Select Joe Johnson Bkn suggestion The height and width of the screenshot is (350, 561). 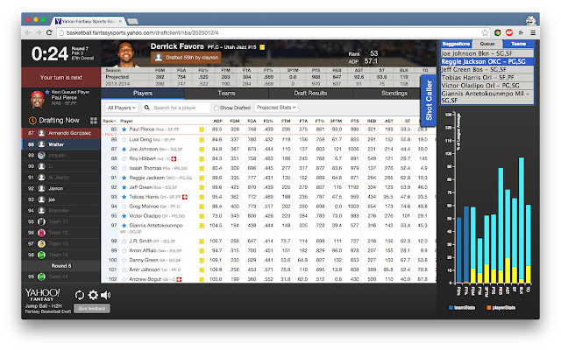pos(487,53)
